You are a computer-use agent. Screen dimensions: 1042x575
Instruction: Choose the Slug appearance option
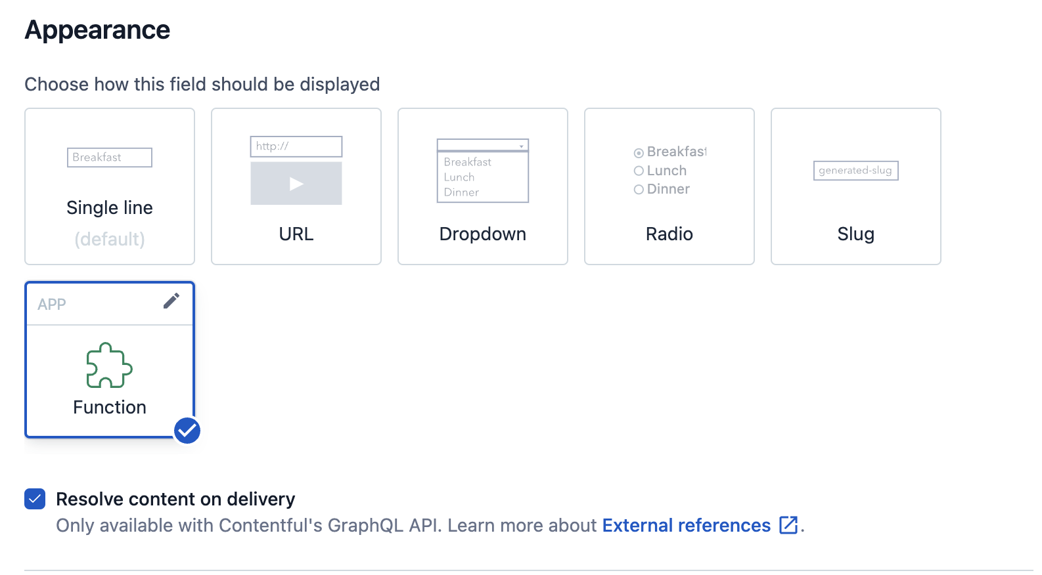855,234
